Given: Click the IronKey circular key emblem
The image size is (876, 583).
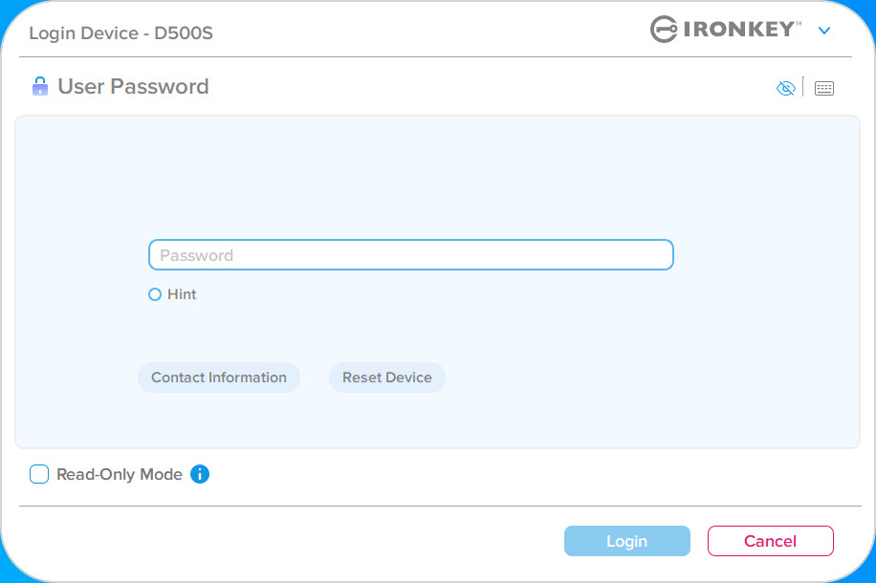Looking at the screenshot, I should point(664,29).
